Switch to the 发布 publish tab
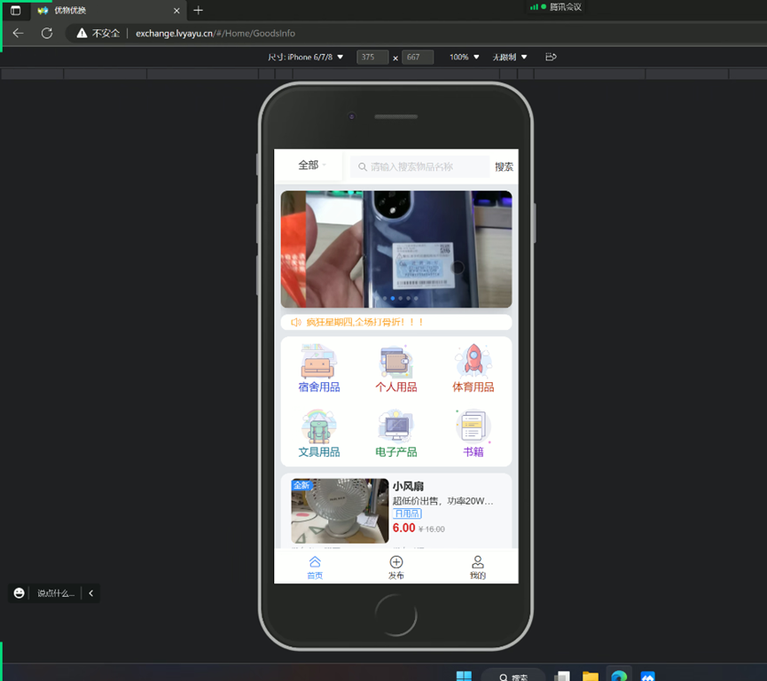767x681 pixels. point(396,567)
